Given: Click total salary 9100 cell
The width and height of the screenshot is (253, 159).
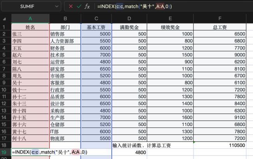Looking at the screenshot, I should [220, 118].
